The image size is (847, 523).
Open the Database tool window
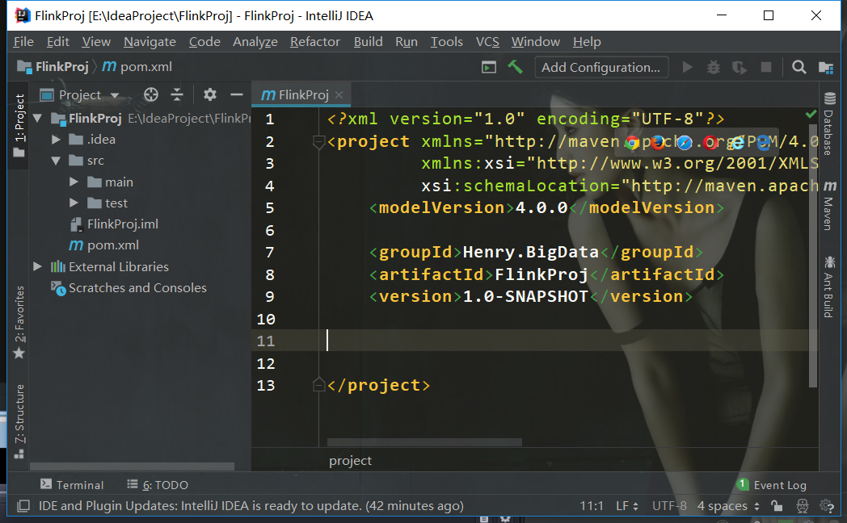(x=829, y=123)
